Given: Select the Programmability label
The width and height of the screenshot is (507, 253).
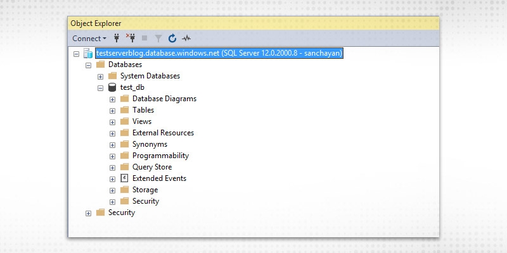Looking at the screenshot, I should coord(161,156).
